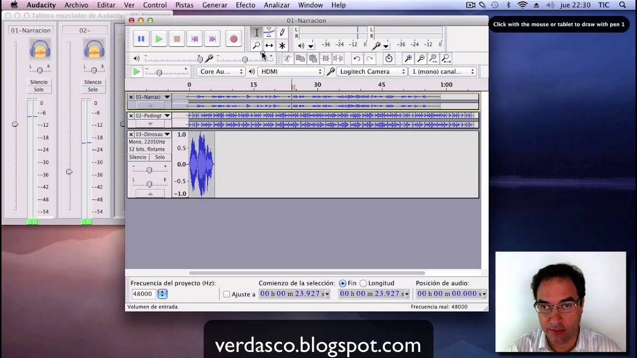
Task: Select the Fin radio button
Action: [342, 283]
